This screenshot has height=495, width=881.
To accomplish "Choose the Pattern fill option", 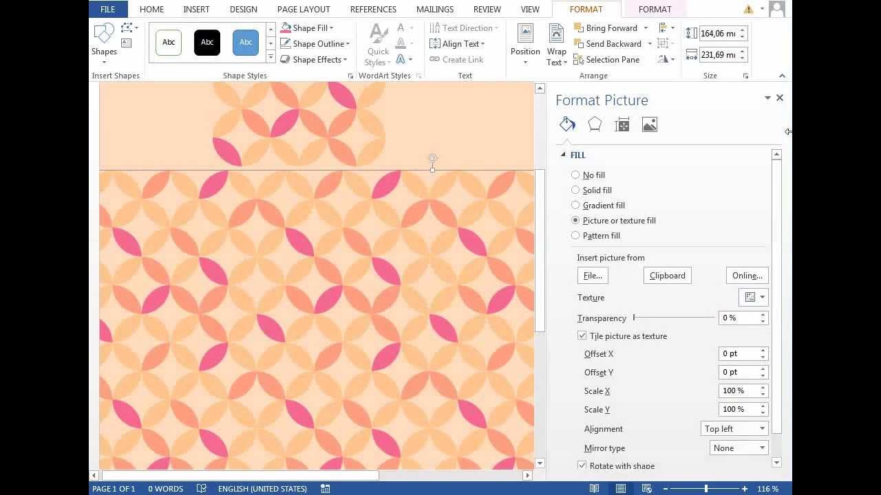I will [576, 236].
